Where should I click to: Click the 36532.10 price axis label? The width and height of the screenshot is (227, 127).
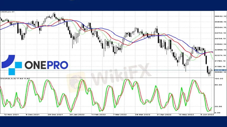tap(220, 16)
